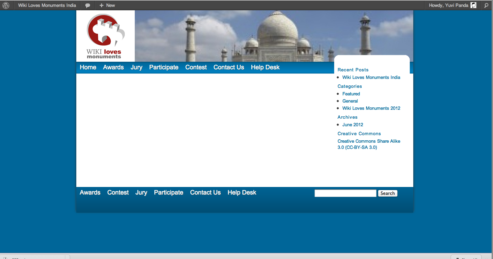Open Help Desk in the top navigation
The width and height of the screenshot is (493, 259).
click(x=265, y=67)
